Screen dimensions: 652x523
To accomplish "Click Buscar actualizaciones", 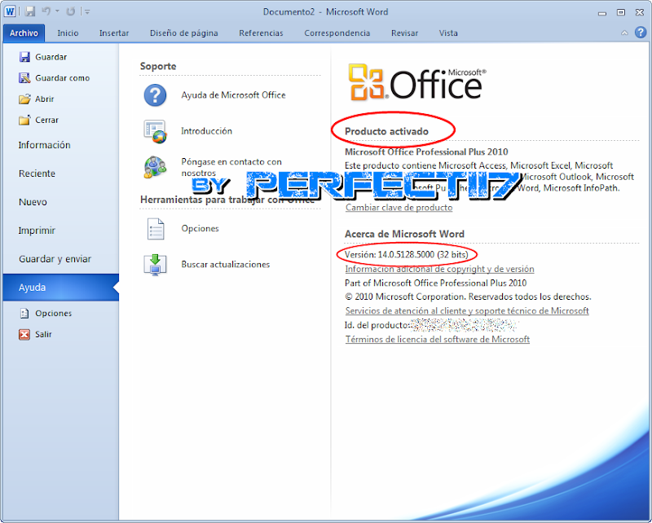I will (x=226, y=265).
